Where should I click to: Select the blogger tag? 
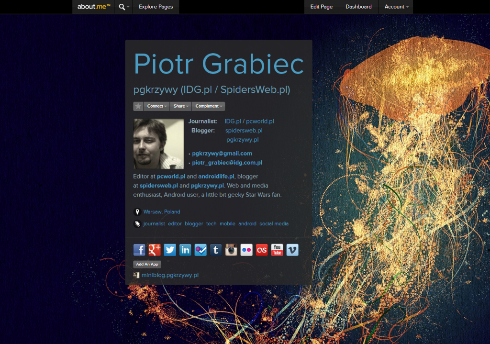[194, 224]
